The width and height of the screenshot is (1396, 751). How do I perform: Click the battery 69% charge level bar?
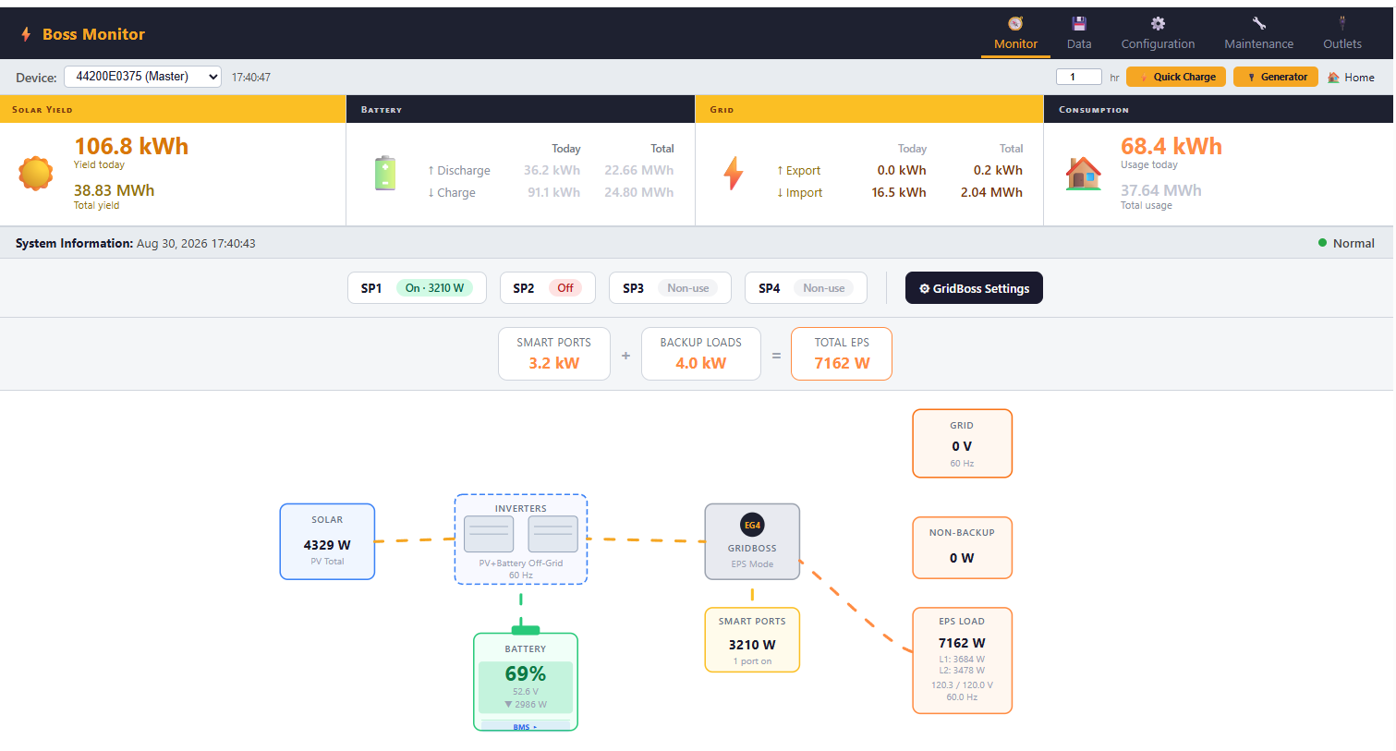526,687
